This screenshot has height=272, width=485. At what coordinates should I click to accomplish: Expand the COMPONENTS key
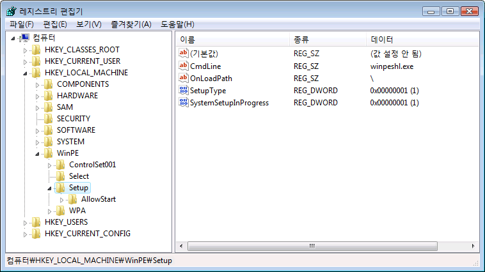[37, 85]
